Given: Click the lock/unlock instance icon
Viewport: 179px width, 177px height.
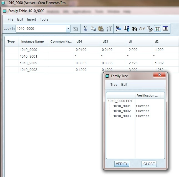Looking at the screenshot, I should (150, 29).
